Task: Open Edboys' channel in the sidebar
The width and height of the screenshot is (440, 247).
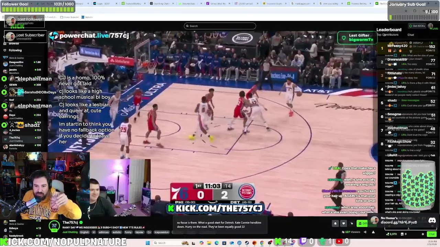Action: coord(22,230)
